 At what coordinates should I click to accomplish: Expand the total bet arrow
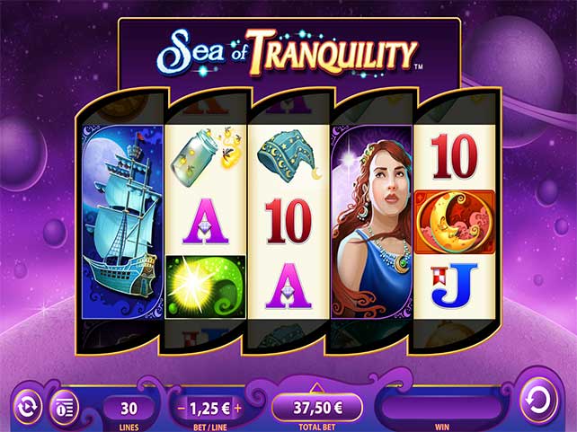point(317,387)
